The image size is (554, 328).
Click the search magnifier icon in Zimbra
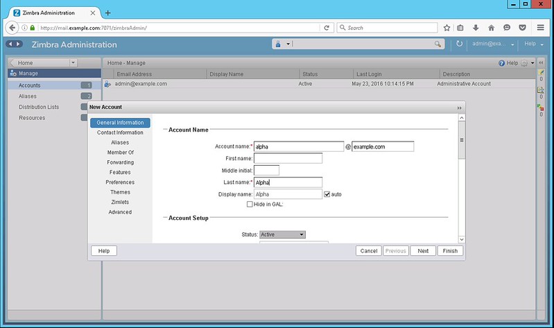[x=438, y=44]
